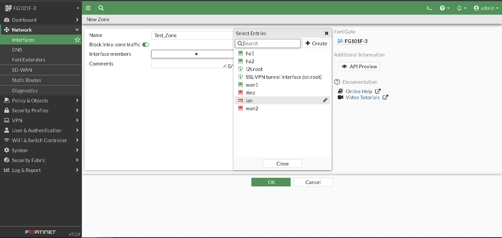Expand the Security Fabric menu

coord(41,160)
